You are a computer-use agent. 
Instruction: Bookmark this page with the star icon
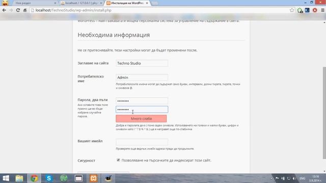(x=292, y=10)
